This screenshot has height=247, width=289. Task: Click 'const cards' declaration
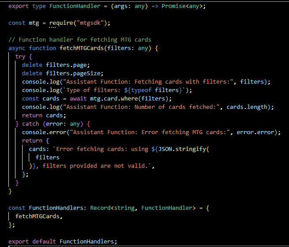pos(41,99)
